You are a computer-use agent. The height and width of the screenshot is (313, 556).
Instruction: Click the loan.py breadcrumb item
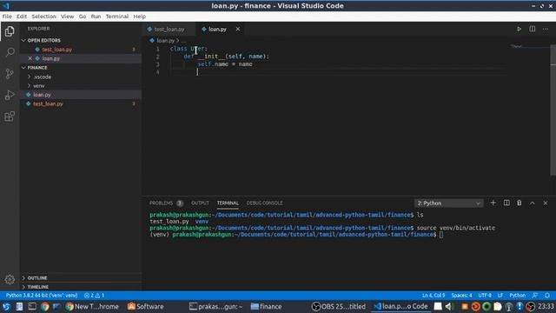[x=166, y=41]
